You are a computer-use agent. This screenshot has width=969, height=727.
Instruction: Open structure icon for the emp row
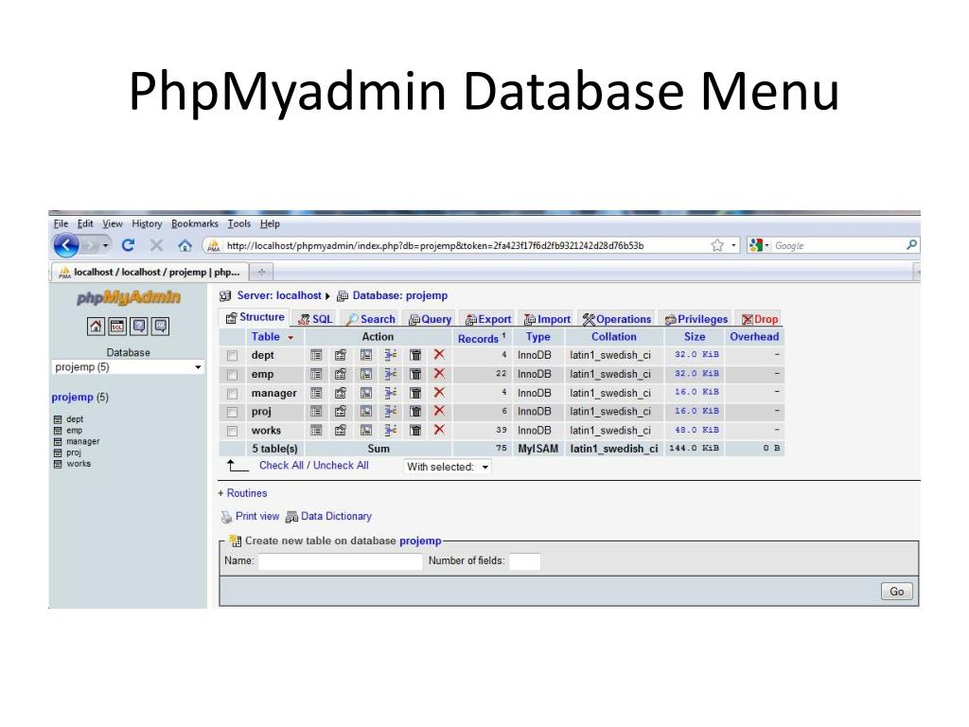point(341,374)
